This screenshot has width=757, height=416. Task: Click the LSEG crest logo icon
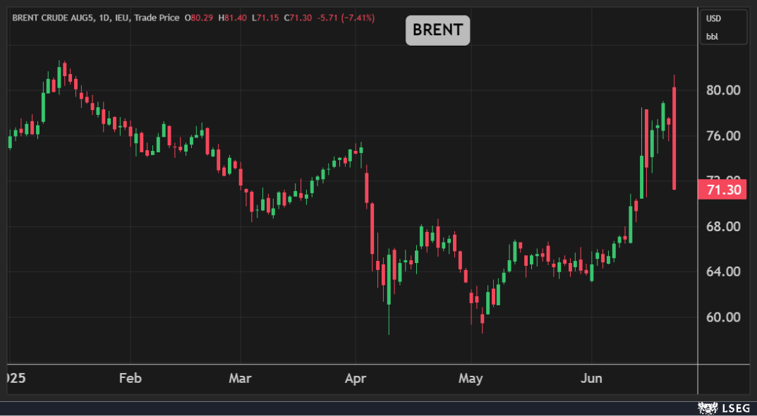pyautogui.click(x=708, y=408)
